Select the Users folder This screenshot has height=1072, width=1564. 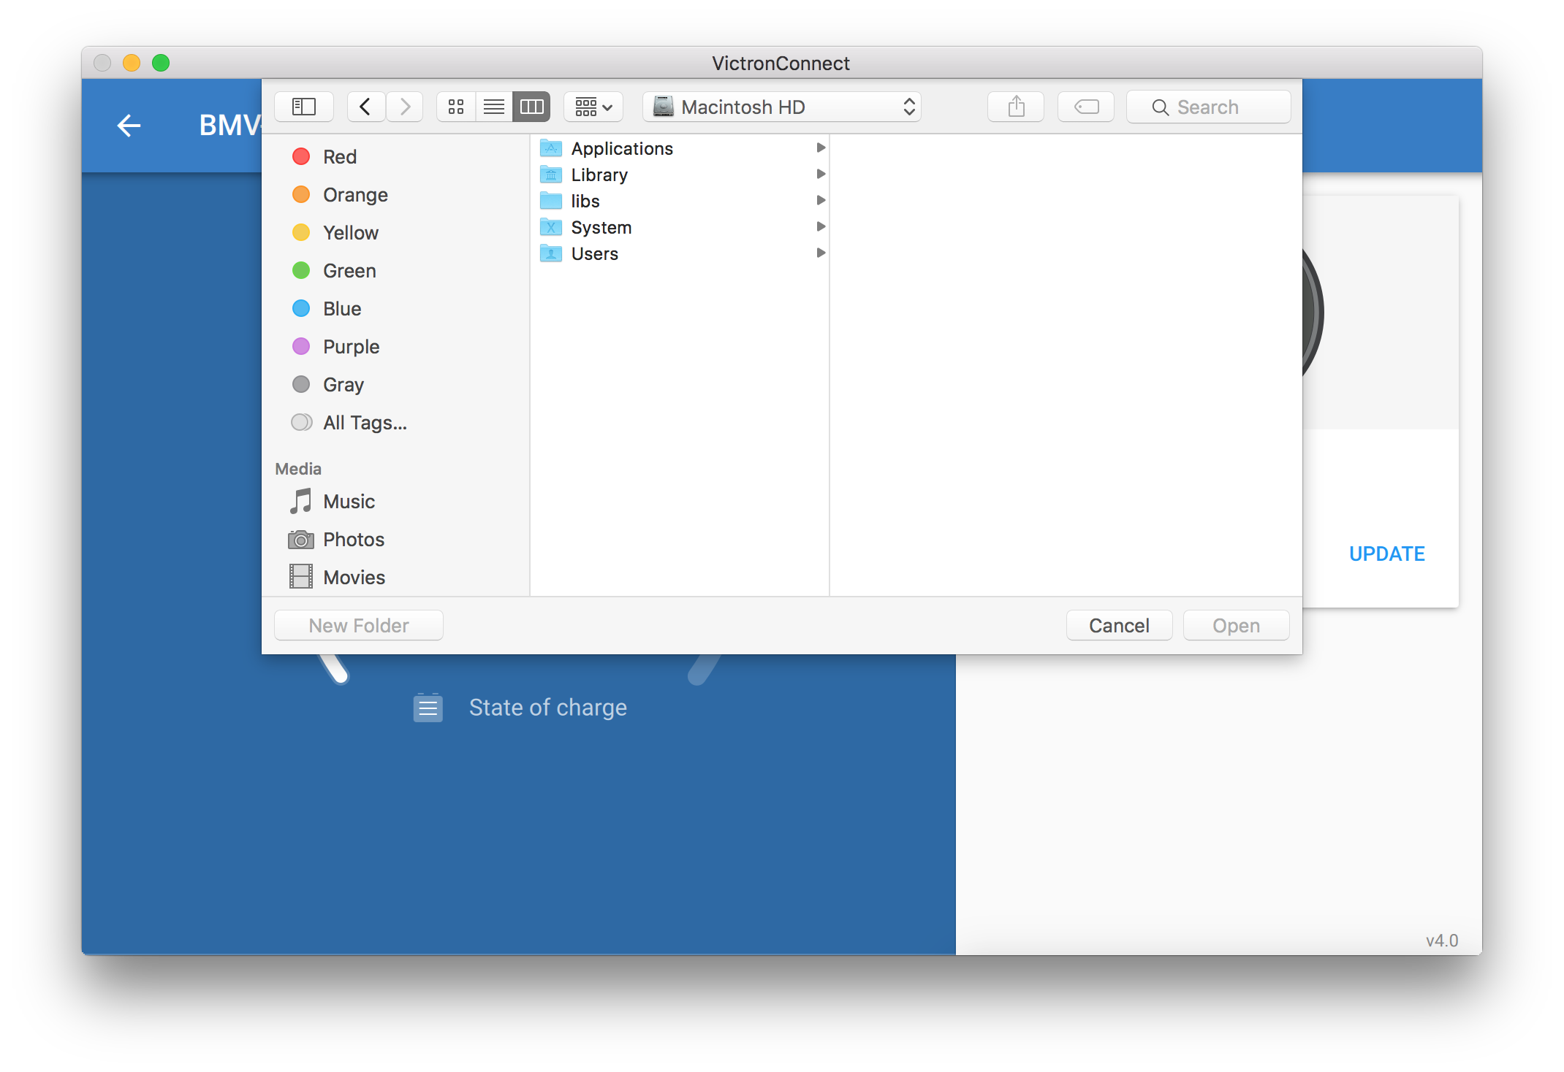(594, 254)
